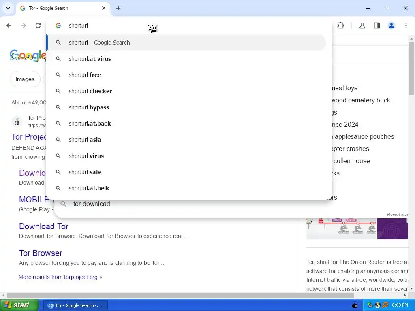Click the second system tray icon
This screenshot has height=311, width=415.
[378, 305]
